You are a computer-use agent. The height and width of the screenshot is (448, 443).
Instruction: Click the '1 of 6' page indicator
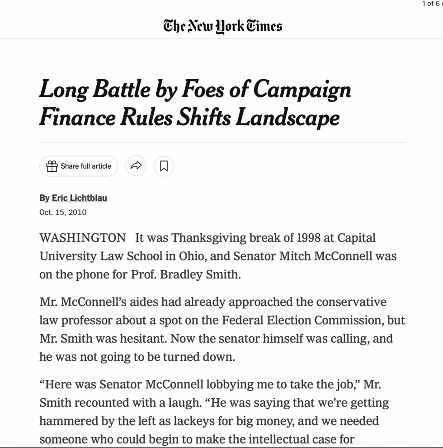pos(431,4)
